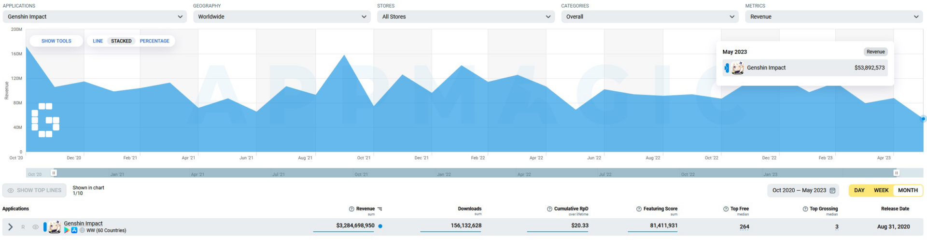Screen dimensions: 927x240
Task: Click the help icon next to Top Free
Action: coord(726,209)
